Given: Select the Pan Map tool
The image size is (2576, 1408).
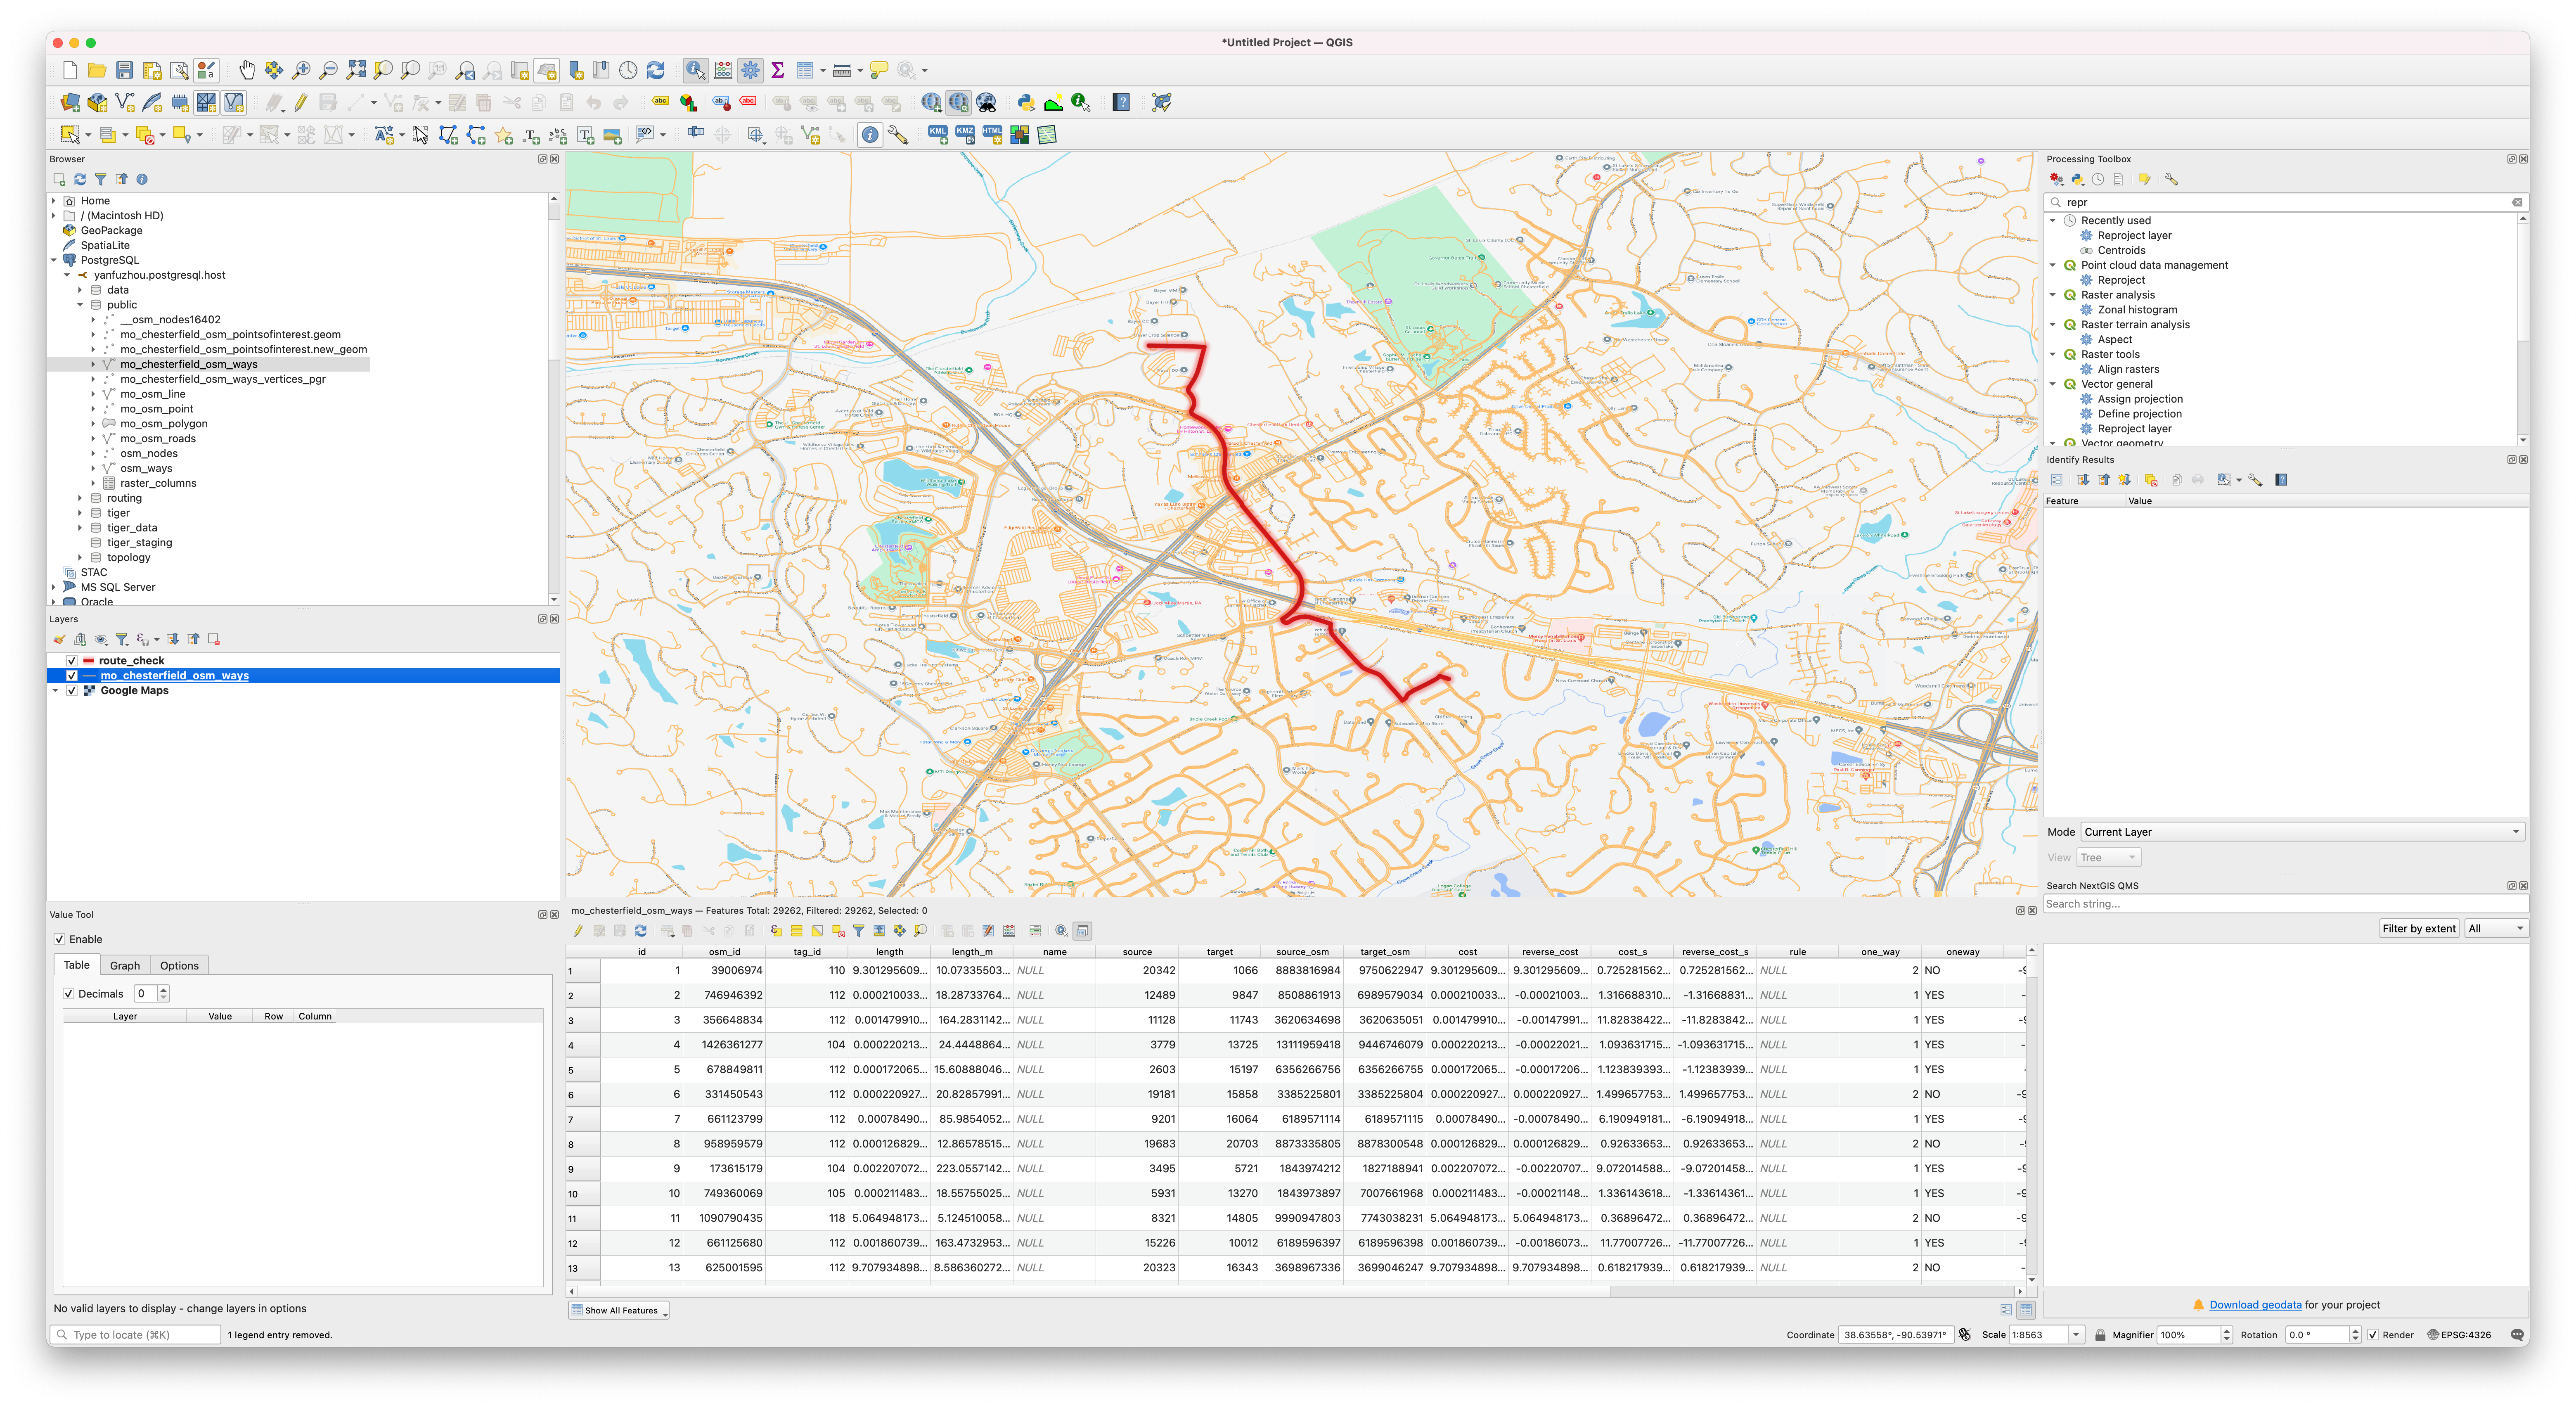Looking at the screenshot, I should (x=246, y=70).
